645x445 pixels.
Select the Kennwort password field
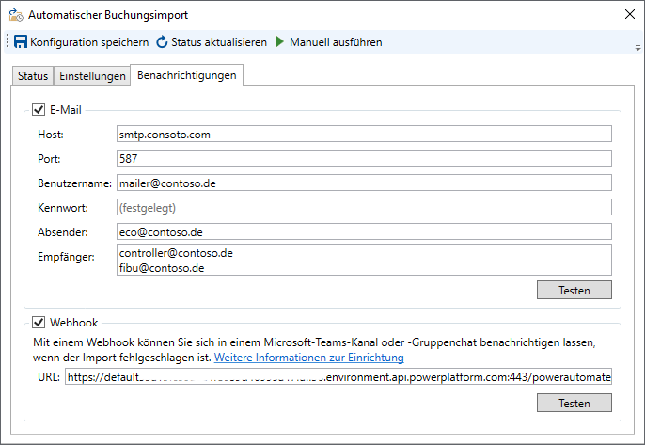click(x=364, y=207)
